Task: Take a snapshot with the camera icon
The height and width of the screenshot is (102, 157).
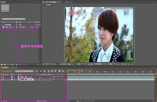Action: coord(69,64)
